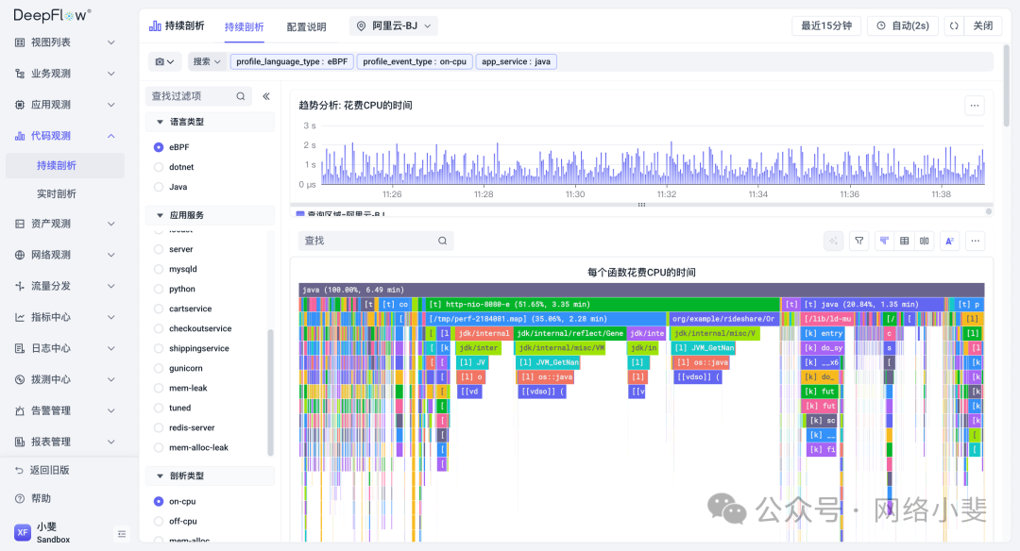Image resolution: width=1020 pixels, height=551 pixels.
Task: Open the 阿里云-BJ region dropdown
Action: tap(394, 26)
